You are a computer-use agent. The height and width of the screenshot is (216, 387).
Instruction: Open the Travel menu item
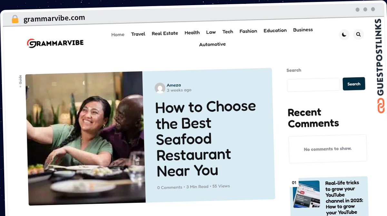pyautogui.click(x=138, y=34)
